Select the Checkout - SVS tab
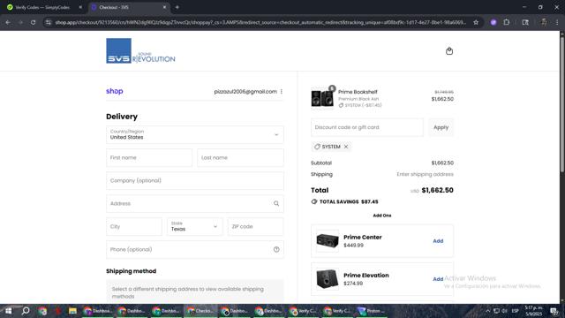Image resolution: width=565 pixels, height=318 pixels. click(128, 7)
